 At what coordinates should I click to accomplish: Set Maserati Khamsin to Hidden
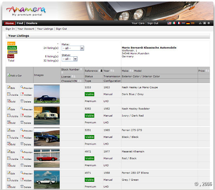26,158
